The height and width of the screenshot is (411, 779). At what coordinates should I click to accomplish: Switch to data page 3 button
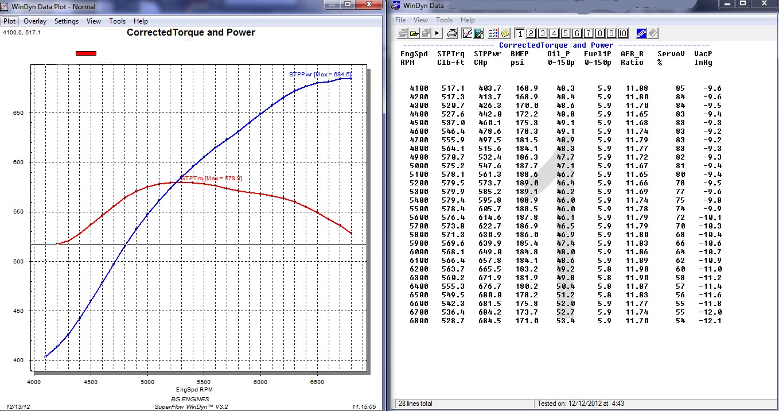point(543,33)
